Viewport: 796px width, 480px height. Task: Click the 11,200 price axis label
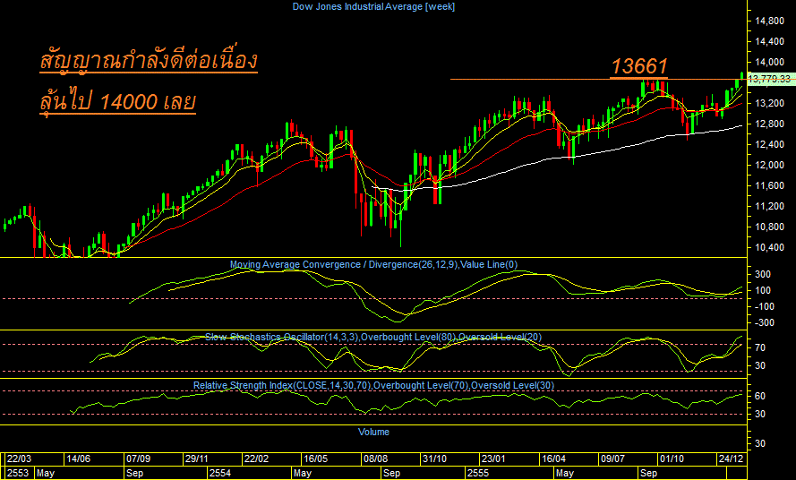(x=770, y=206)
